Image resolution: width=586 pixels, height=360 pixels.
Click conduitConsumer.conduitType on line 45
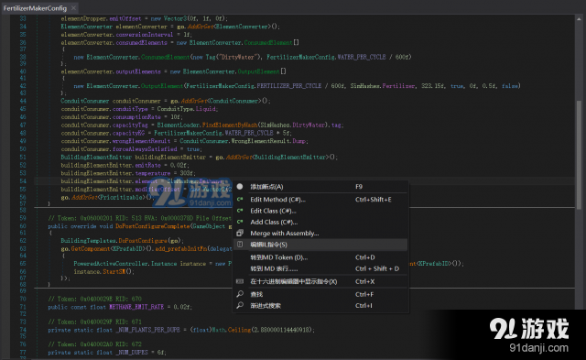(x=104, y=109)
